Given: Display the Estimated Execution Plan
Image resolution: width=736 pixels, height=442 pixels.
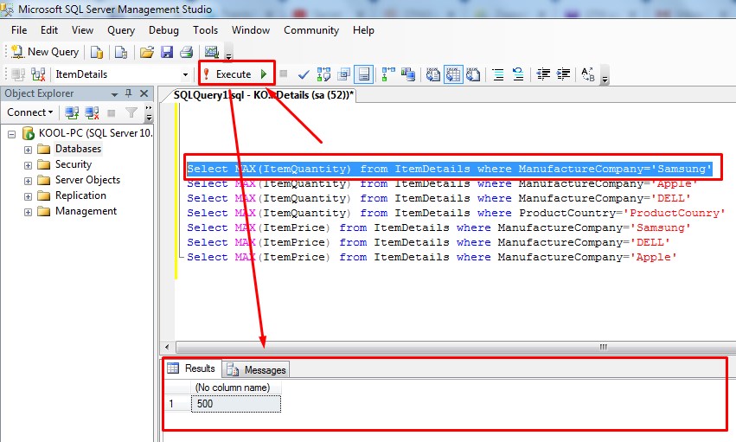Looking at the screenshot, I should (x=323, y=74).
